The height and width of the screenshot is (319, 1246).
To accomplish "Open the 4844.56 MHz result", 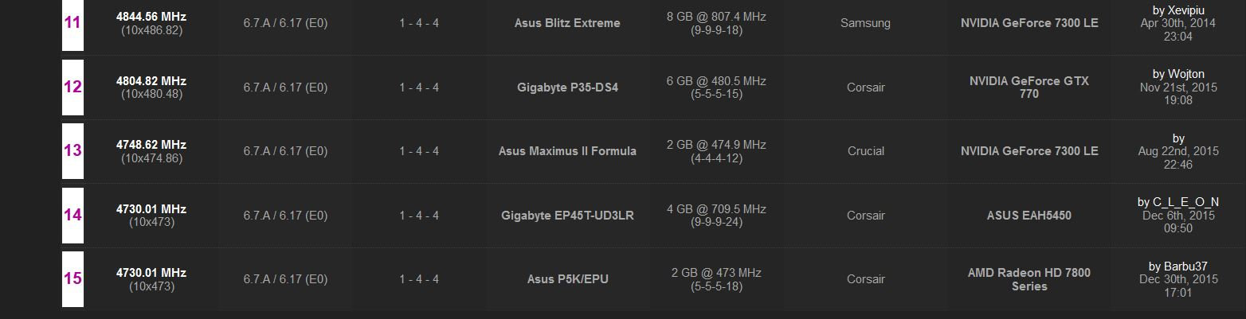I will [x=151, y=17].
